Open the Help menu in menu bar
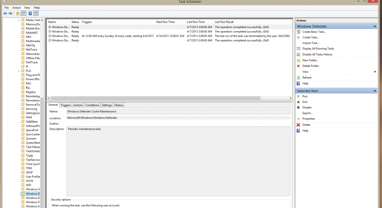This screenshot has width=382, height=208. point(37,8)
